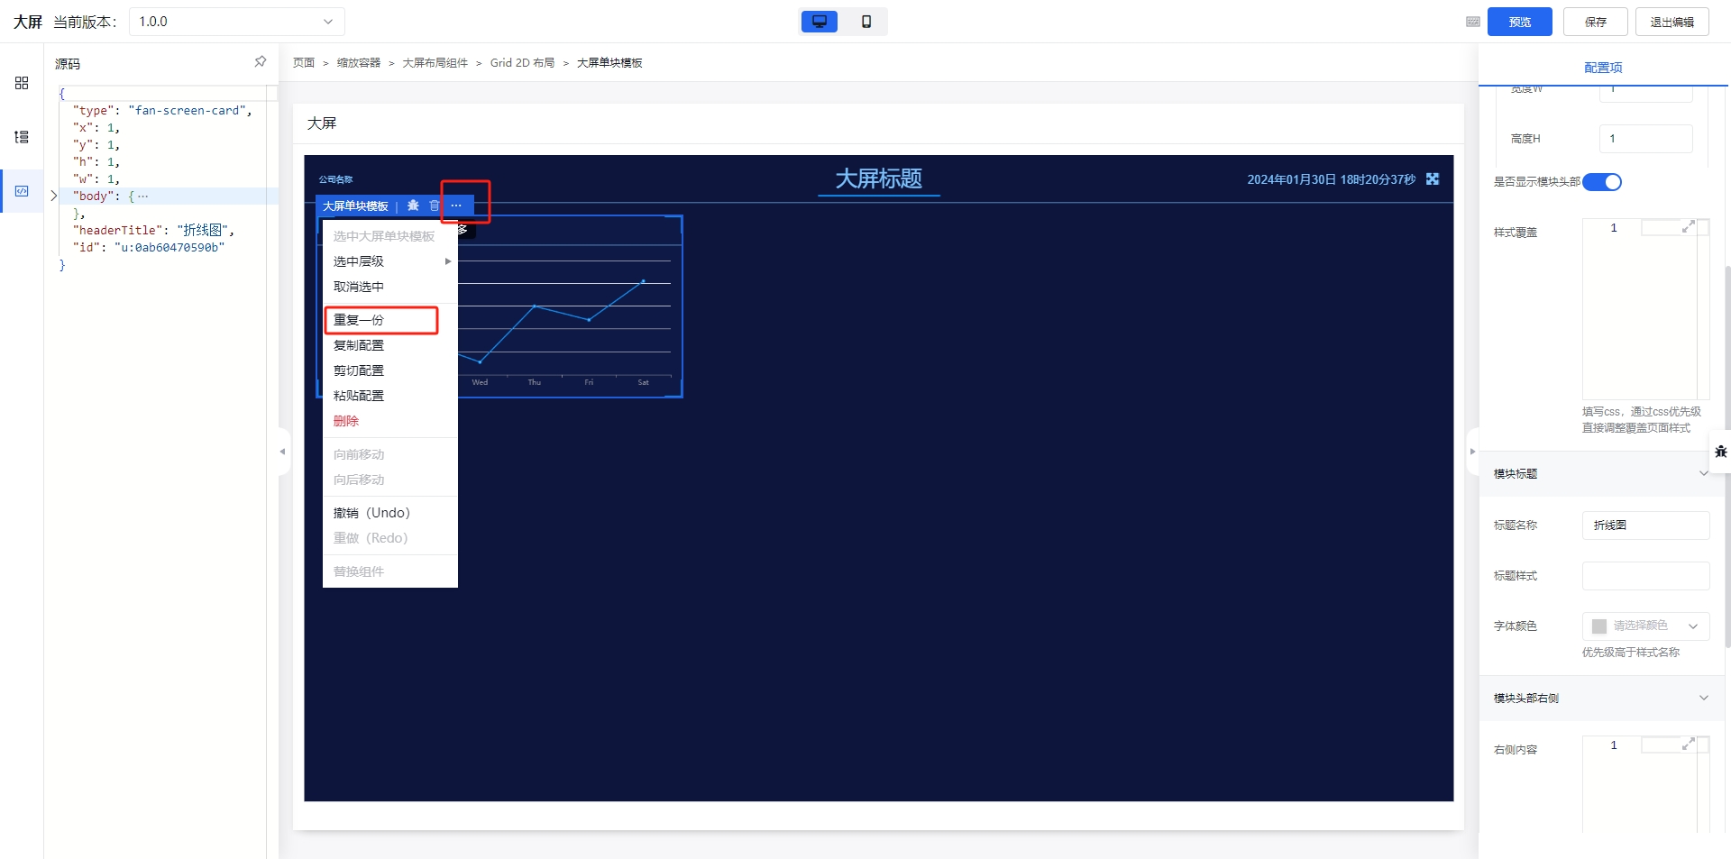Collapse the left panel with arrow handle

coord(283,452)
